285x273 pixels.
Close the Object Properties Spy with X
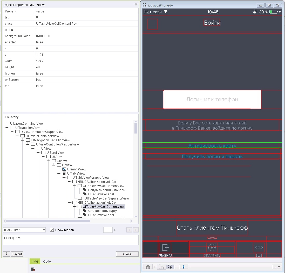point(136,4)
